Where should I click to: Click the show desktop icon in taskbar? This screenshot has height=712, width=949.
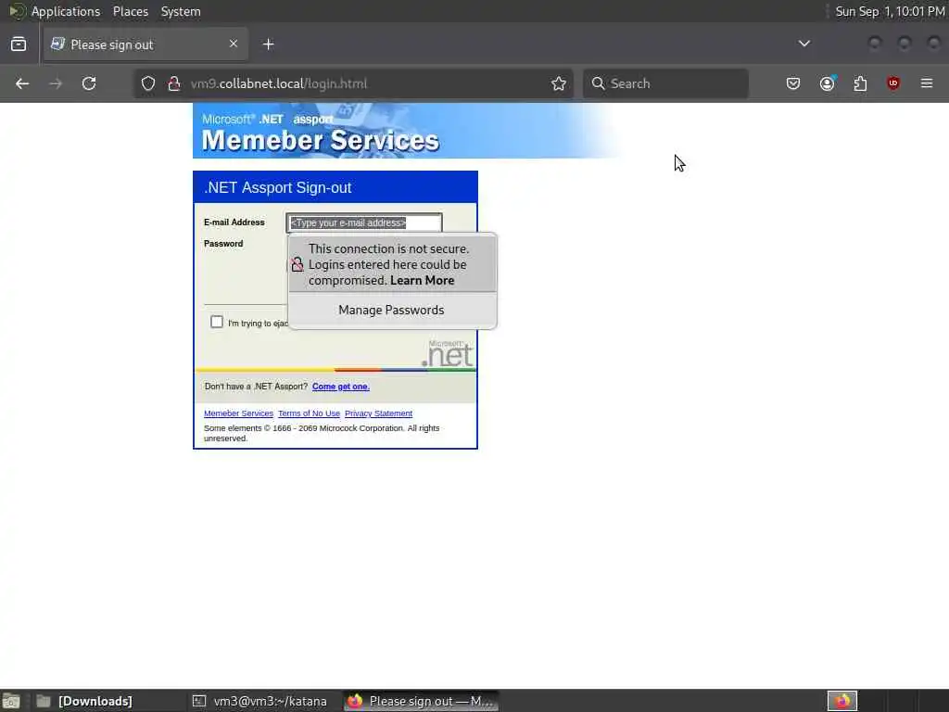coord(11,701)
